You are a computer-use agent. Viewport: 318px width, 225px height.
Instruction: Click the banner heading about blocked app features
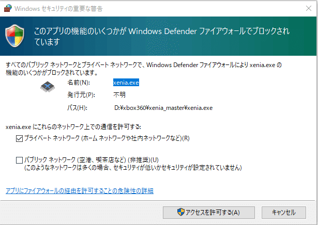click(x=162, y=36)
